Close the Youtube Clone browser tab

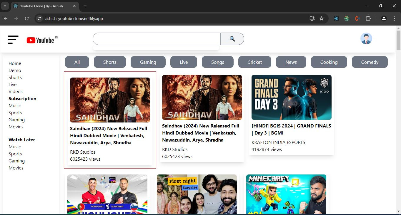point(74,6)
